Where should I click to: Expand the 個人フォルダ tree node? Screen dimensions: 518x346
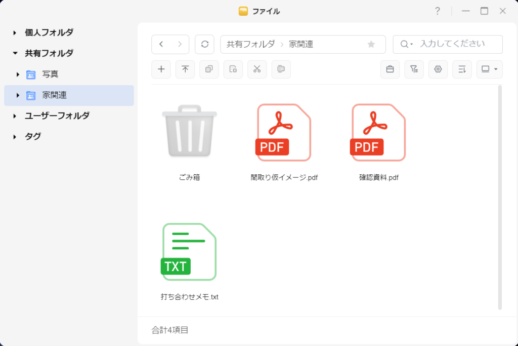[15, 33]
